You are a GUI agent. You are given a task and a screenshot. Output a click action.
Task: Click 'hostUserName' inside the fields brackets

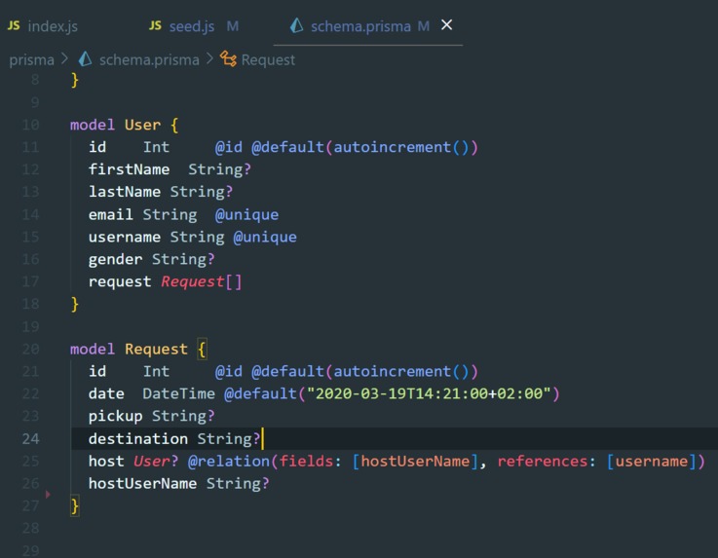(x=415, y=461)
